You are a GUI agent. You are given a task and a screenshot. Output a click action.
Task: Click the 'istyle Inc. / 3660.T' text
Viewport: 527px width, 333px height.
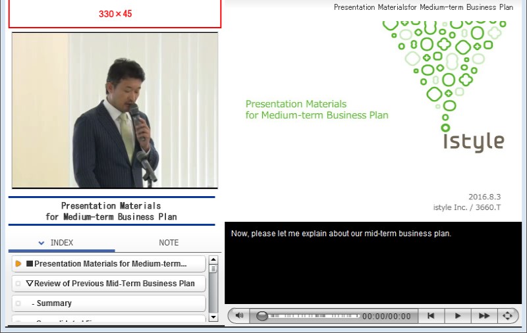467,207
